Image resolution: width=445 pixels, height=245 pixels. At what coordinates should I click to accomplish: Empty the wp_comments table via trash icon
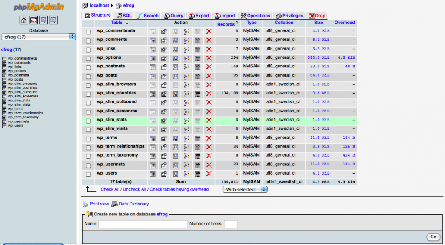pyautogui.click(x=198, y=40)
